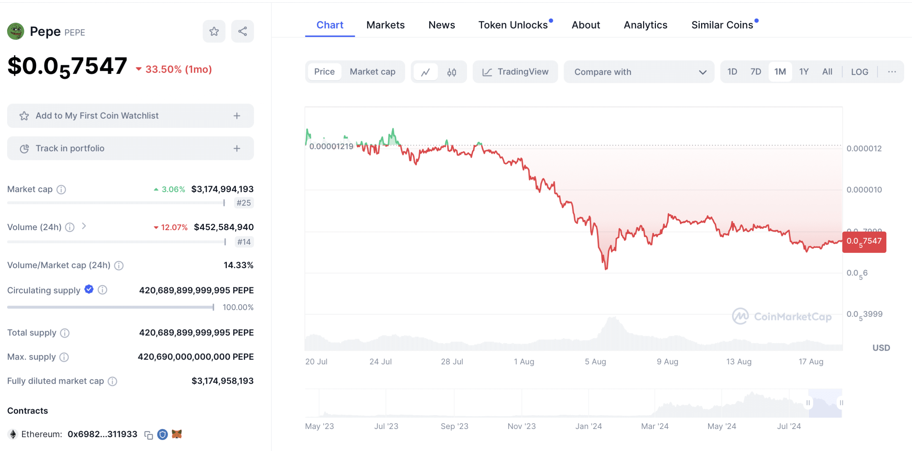The image size is (912, 451).
Task: Click the USD currency label on chart
Action: click(x=881, y=348)
